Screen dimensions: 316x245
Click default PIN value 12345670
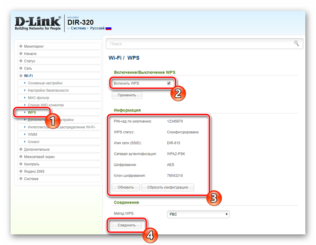click(175, 121)
